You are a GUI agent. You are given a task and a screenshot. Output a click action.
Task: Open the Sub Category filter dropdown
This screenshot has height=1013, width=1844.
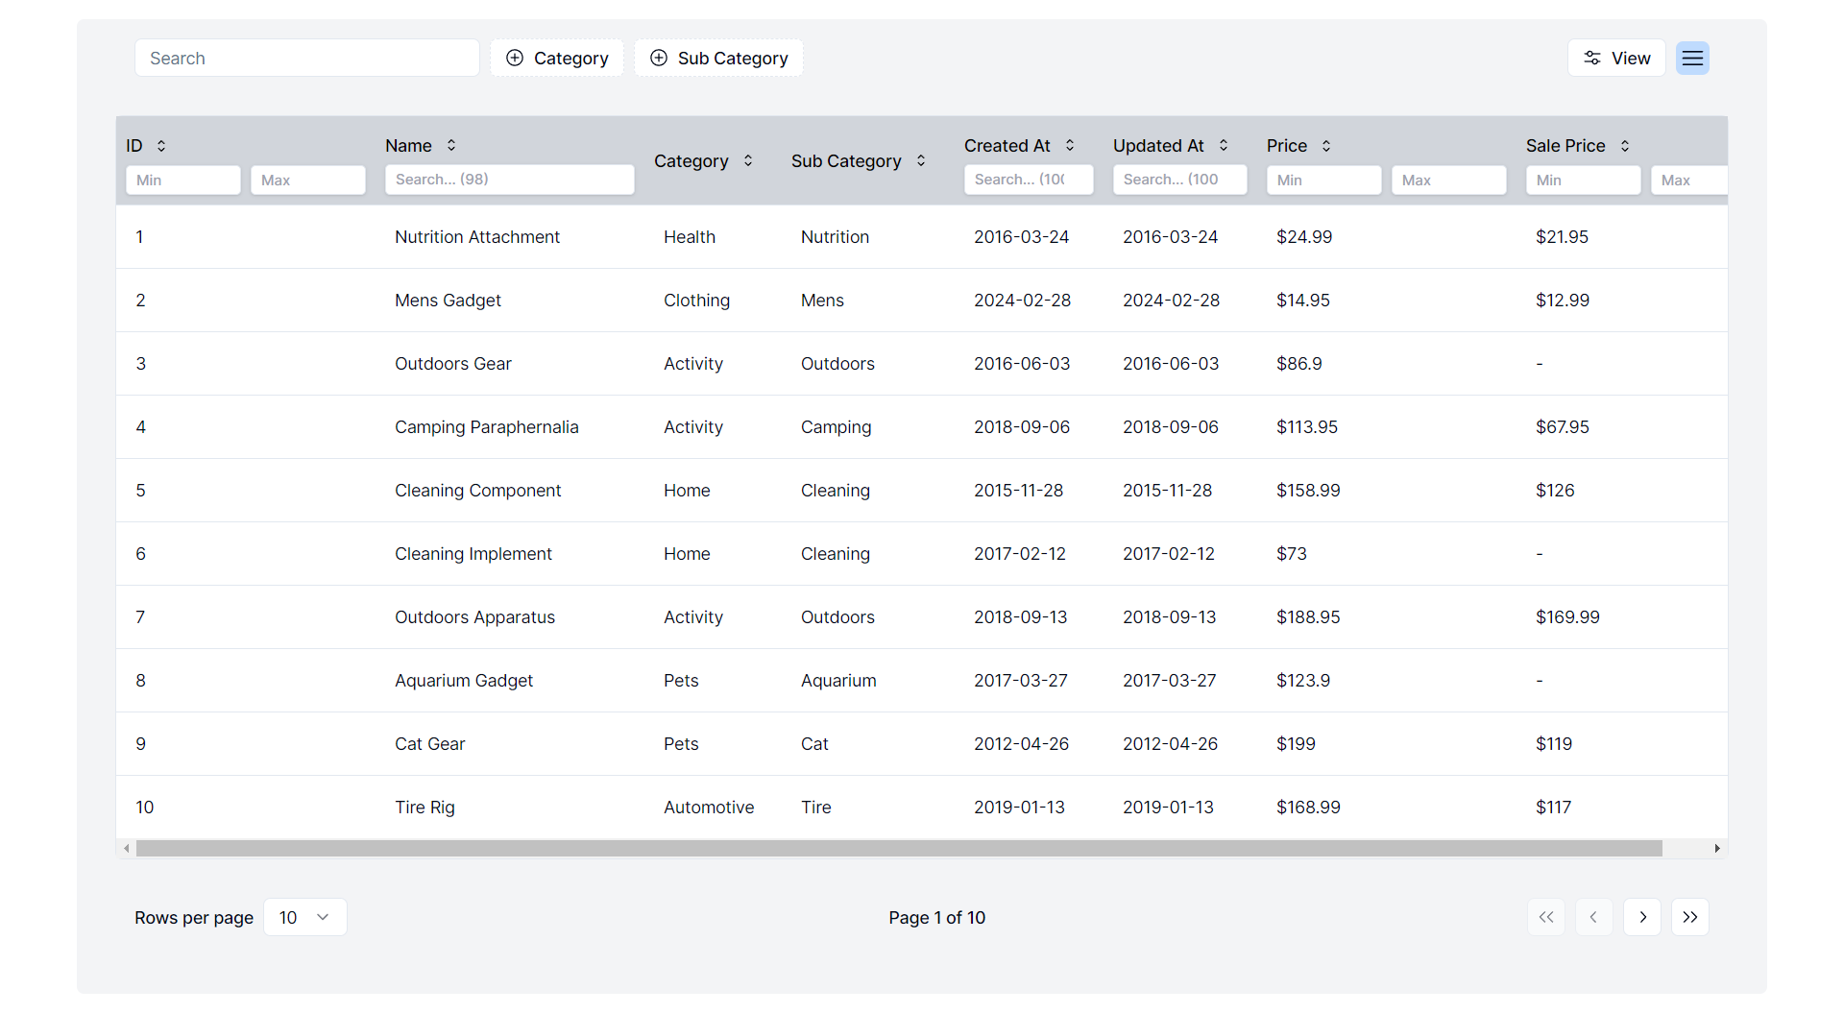pyautogui.click(x=718, y=59)
